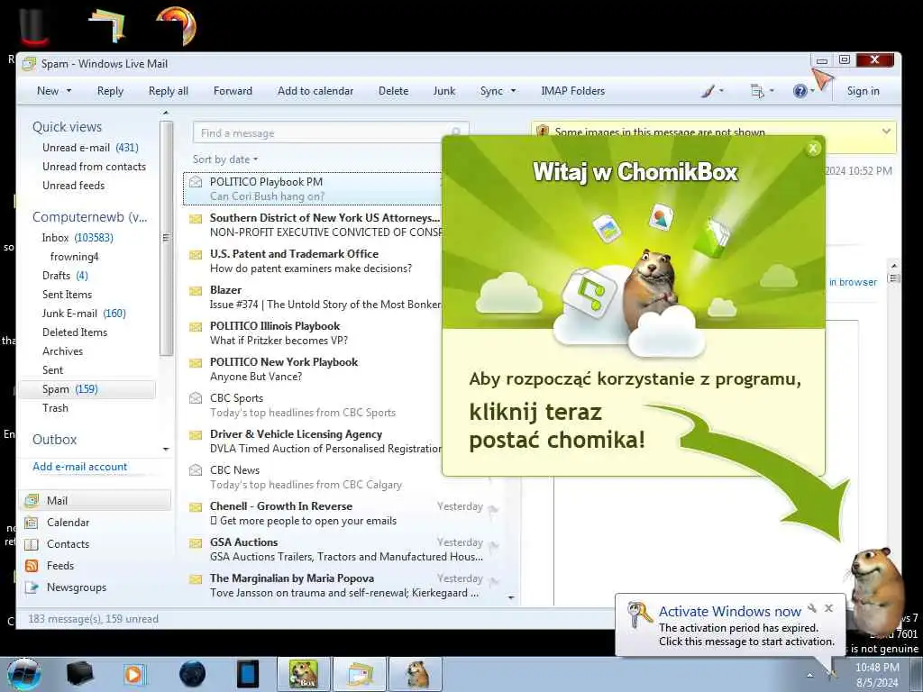The width and height of the screenshot is (923, 692).
Task: Mark message as Junk
Action: click(444, 91)
